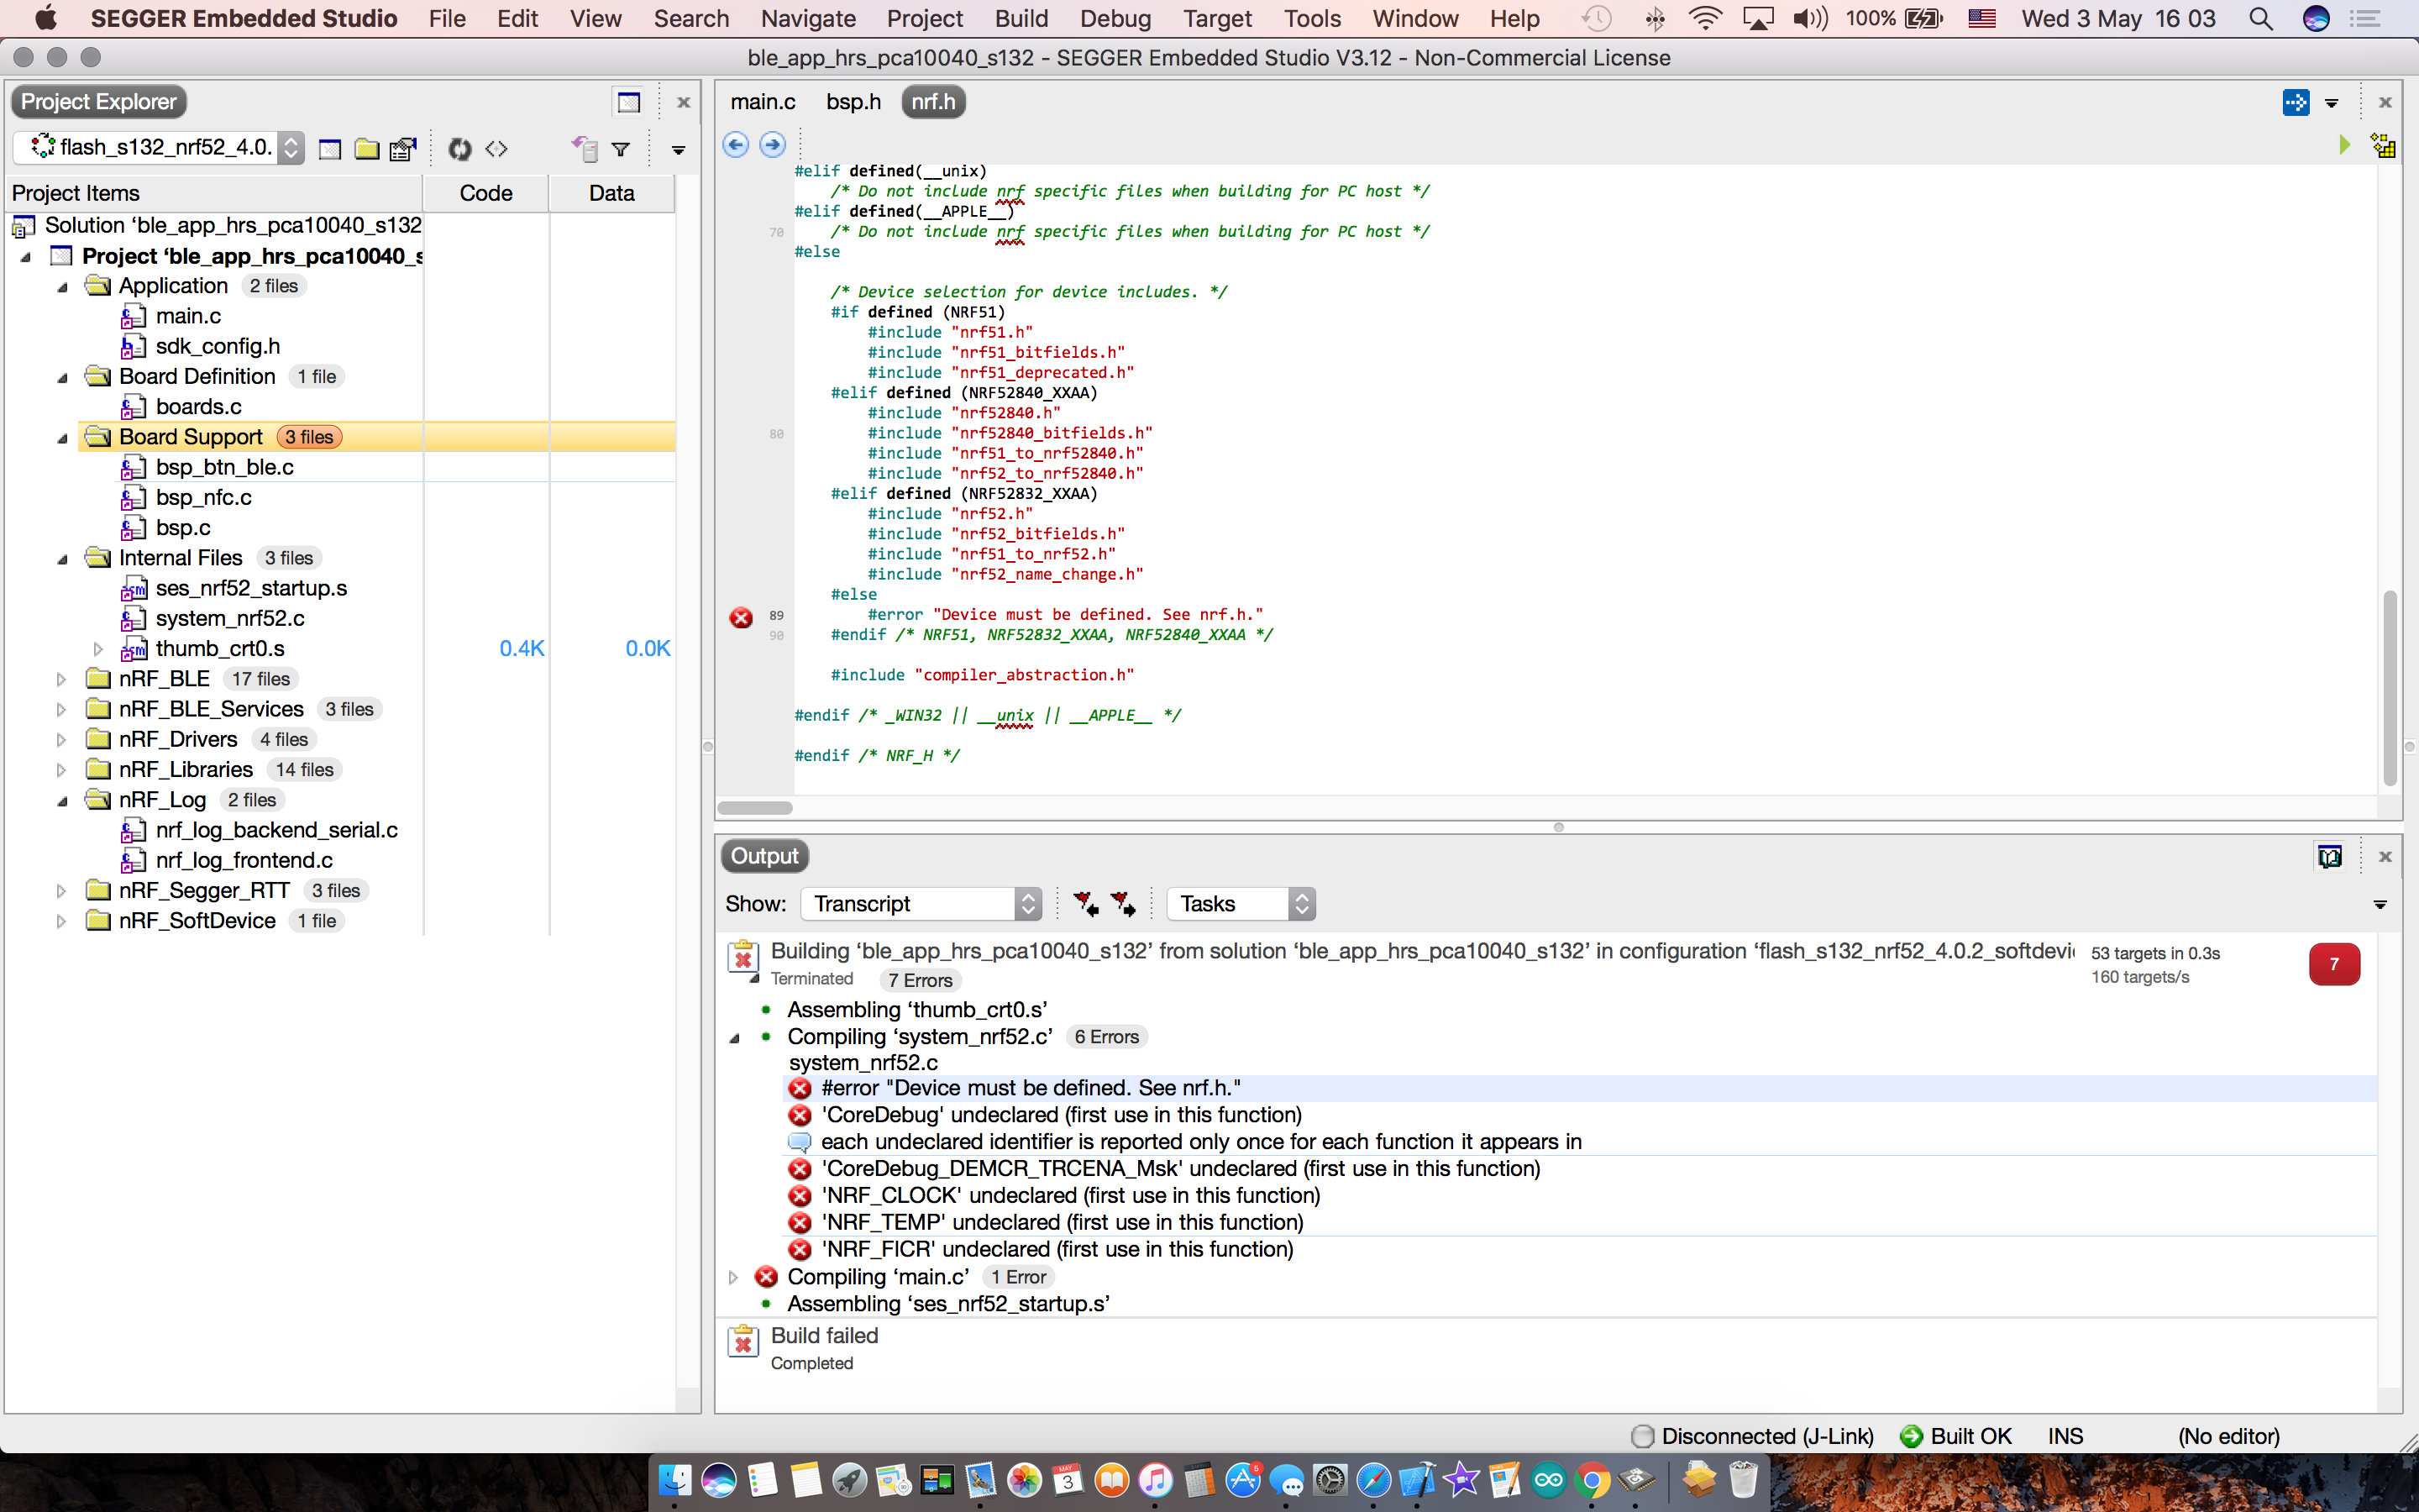The height and width of the screenshot is (1512, 2419).
Task: Switch to the main.c editor tab
Action: click(763, 102)
